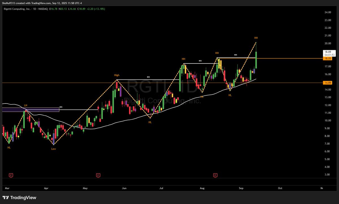Screen dimensions: 339x204
Task: Click the HH label at the mid-July peak
Action: [x=184, y=59]
